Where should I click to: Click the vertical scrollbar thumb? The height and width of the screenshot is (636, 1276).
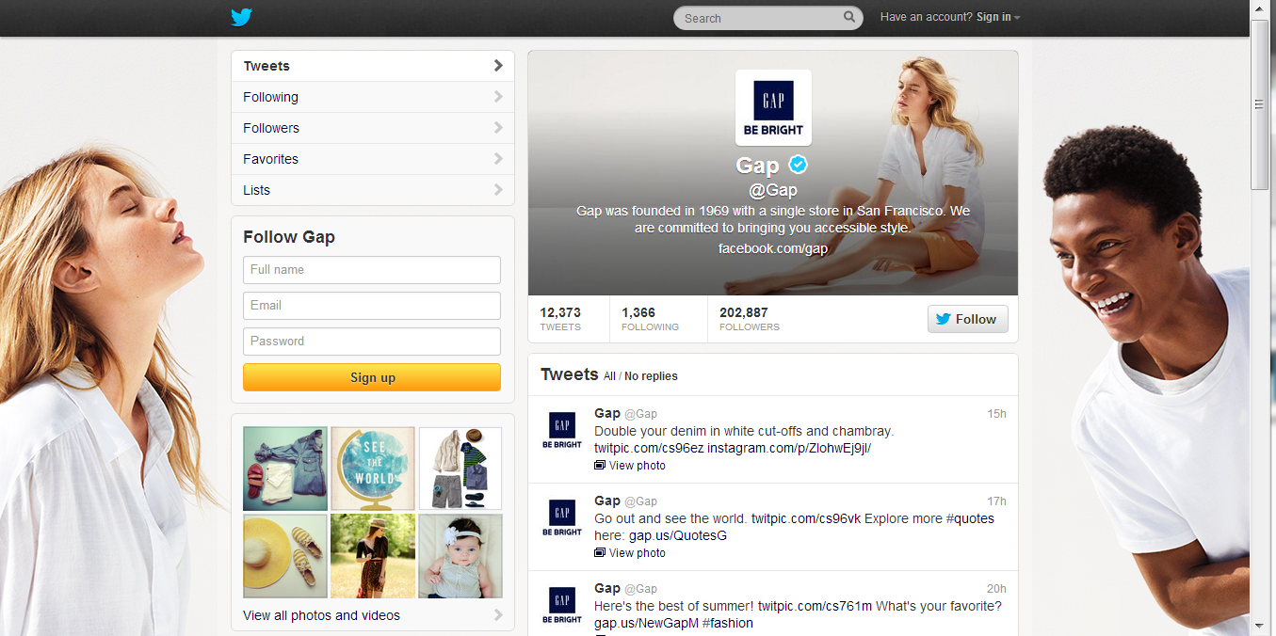click(x=1259, y=104)
